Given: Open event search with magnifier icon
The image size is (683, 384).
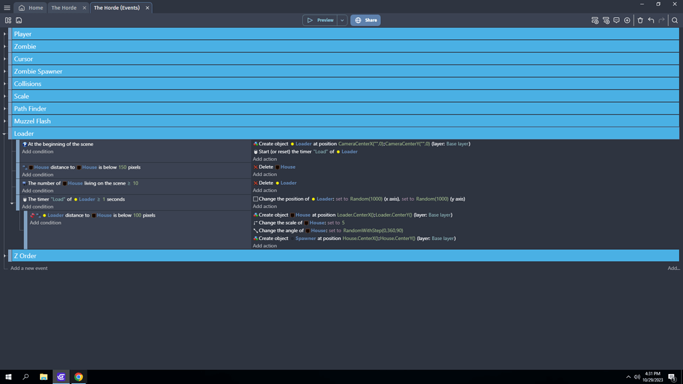Looking at the screenshot, I should (675, 20).
